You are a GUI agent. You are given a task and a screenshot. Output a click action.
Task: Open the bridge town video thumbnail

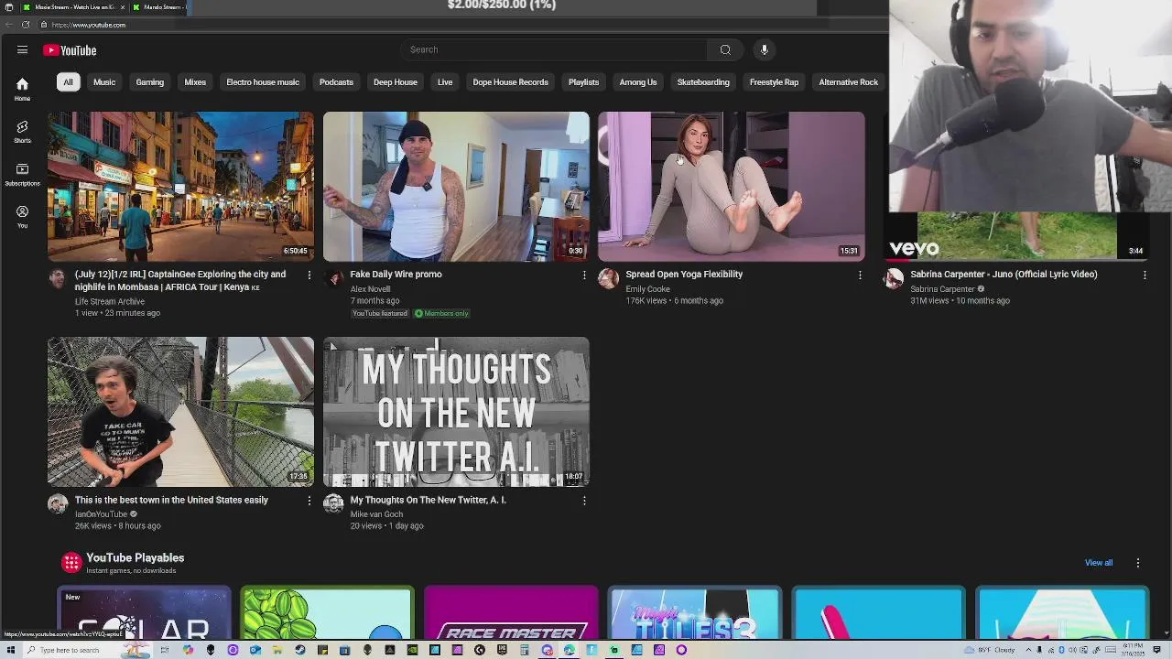point(180,412)
